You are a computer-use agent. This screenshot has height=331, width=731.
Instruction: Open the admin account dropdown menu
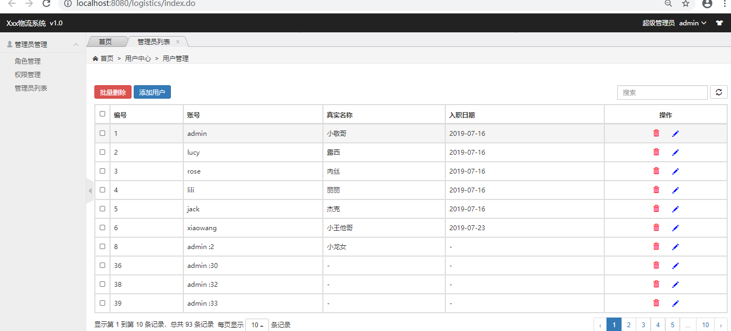tap(692, 23)
